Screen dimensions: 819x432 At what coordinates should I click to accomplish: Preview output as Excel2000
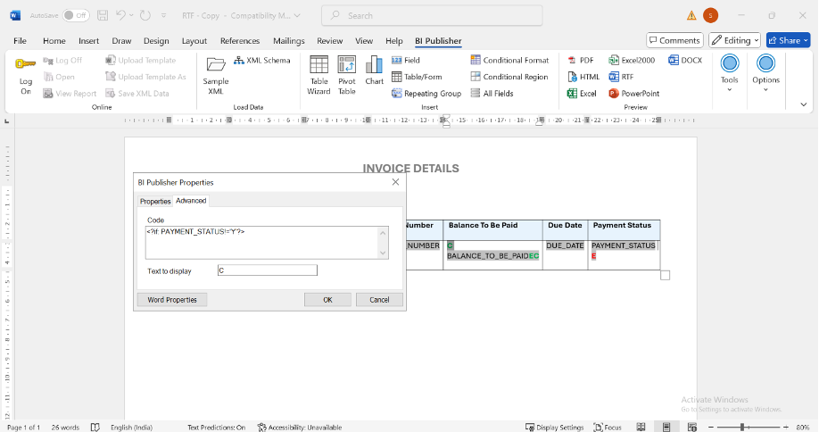632,60
